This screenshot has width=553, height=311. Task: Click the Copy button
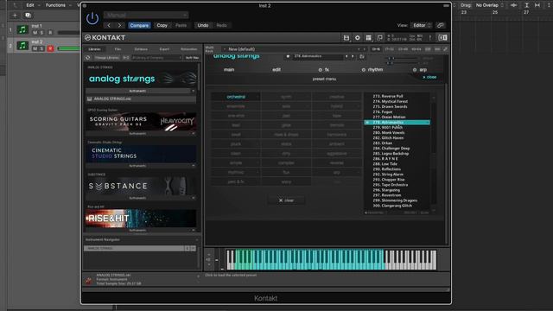click(x=162, y=25)
